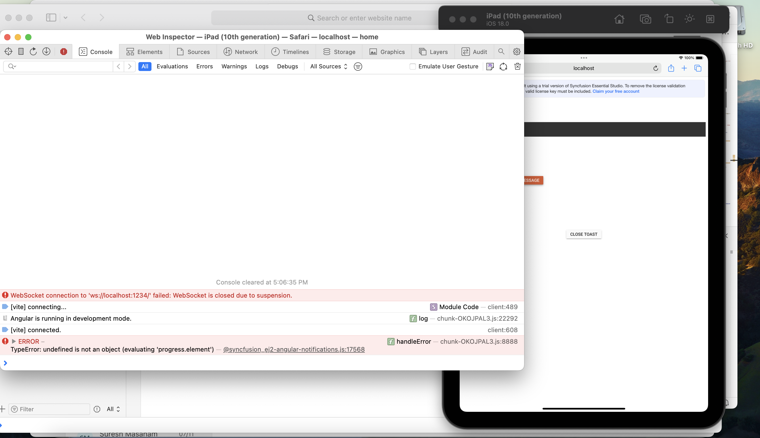
Task: Click download web archive icon
Action: (x=46, y=52)
